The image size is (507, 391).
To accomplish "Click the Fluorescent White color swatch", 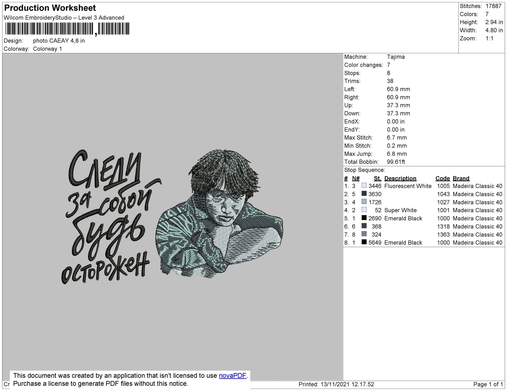I will [364, 185].
